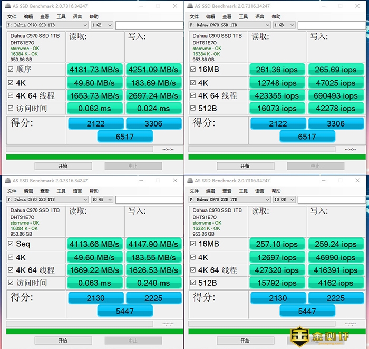Open the 语言 menu in the bottom-left window
This screenshot has width=369, height=349.
click(77, 191)
